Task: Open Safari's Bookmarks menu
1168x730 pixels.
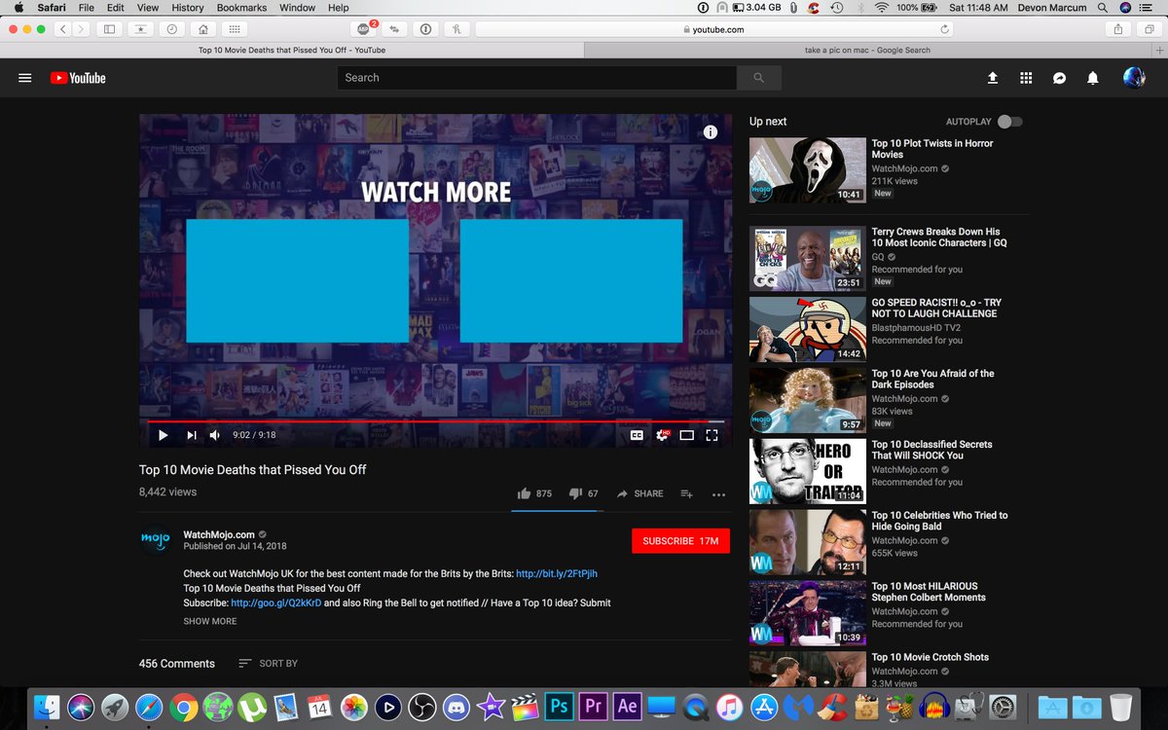Action: (241, 8)
